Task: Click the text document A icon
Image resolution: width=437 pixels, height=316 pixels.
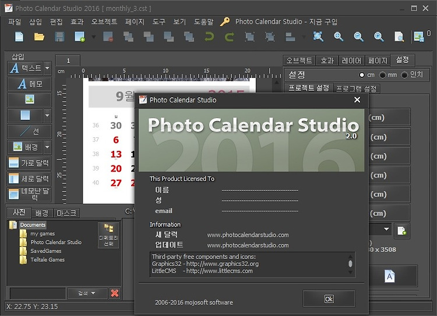Action: (x=389, y=276)
